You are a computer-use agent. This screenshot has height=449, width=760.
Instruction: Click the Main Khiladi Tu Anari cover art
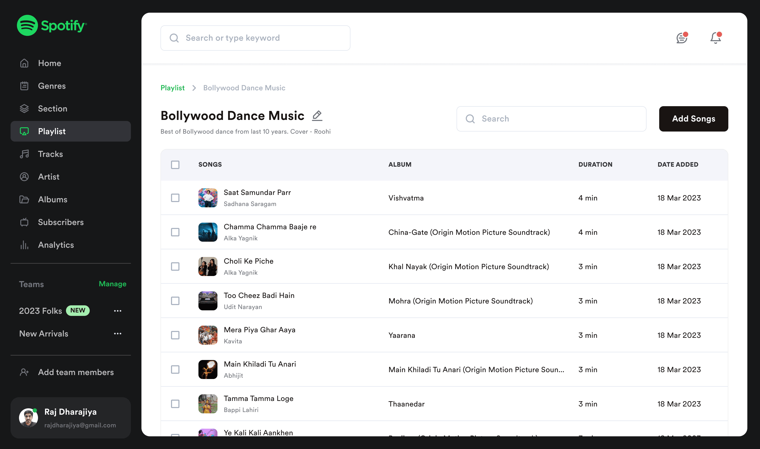click(208, 370)
